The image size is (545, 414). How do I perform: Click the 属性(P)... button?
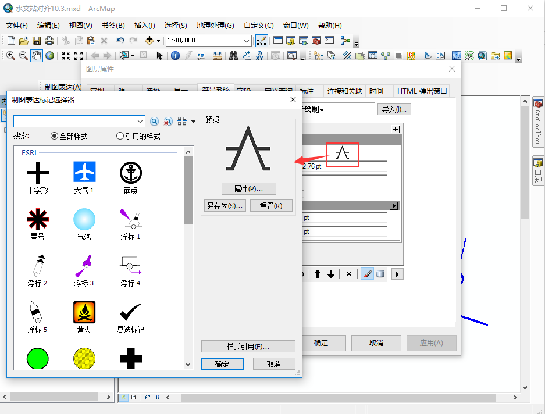(249, 189)
